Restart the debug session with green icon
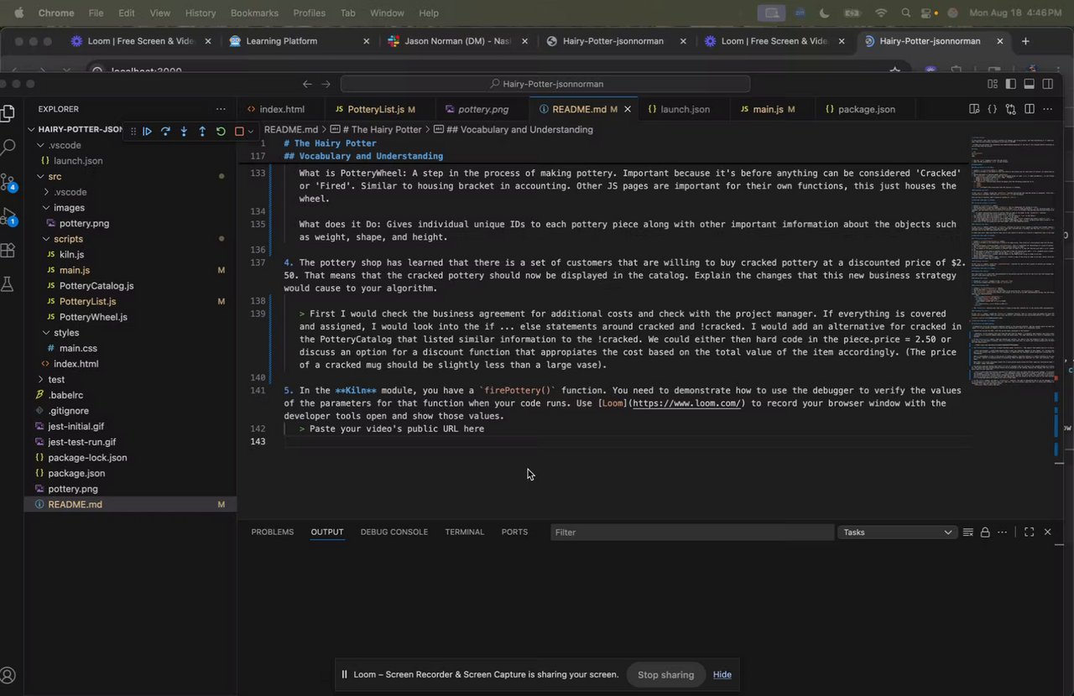Image resolution: width=1074 pixels, height=696 pixels. (x=221, y=131)
